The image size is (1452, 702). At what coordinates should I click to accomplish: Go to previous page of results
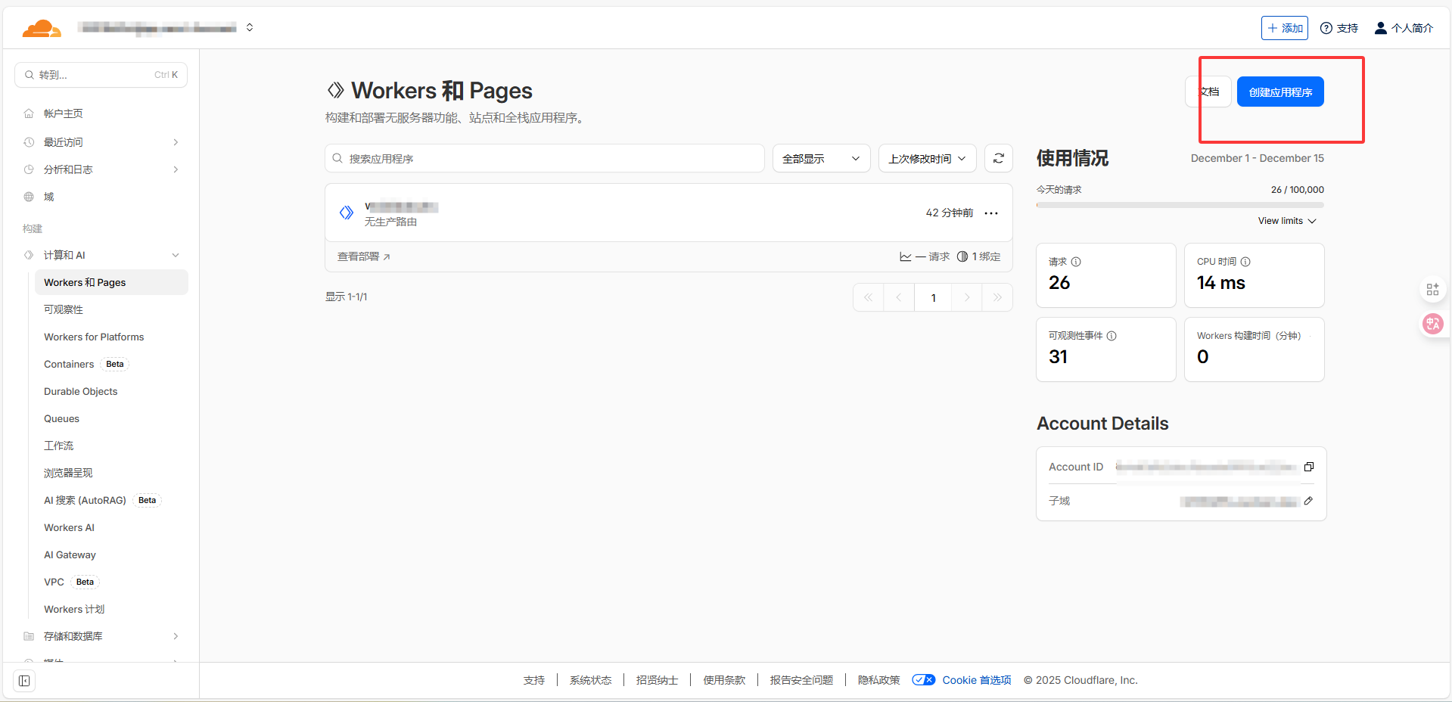pos(899,297)
